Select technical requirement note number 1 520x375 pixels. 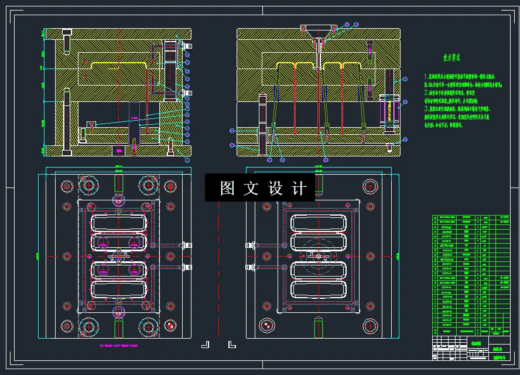(463, 81)
